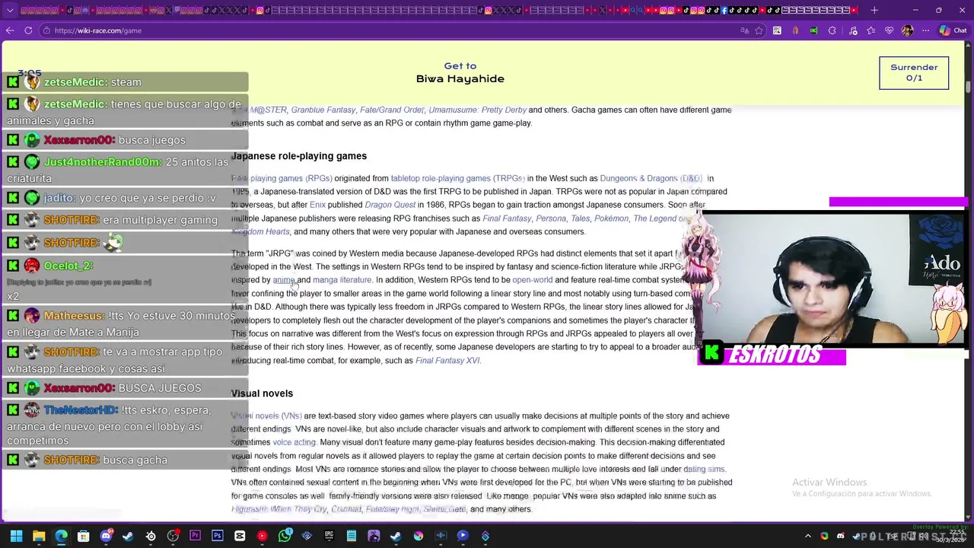Open the browser settings and more menu
Viewport: 974px width, 548px height.
coord(925,30)
